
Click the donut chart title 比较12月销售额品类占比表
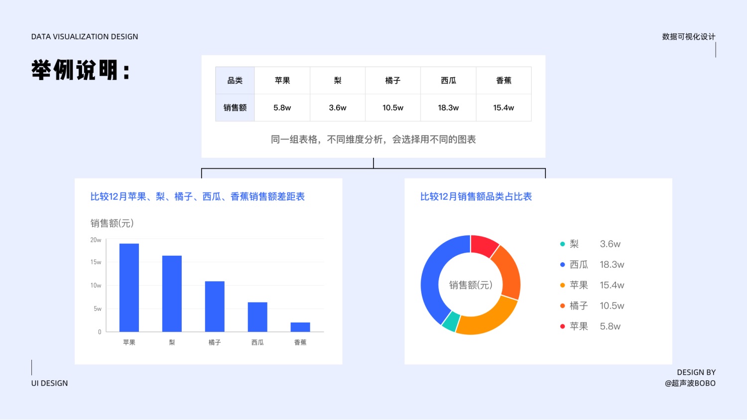point(476,197)
